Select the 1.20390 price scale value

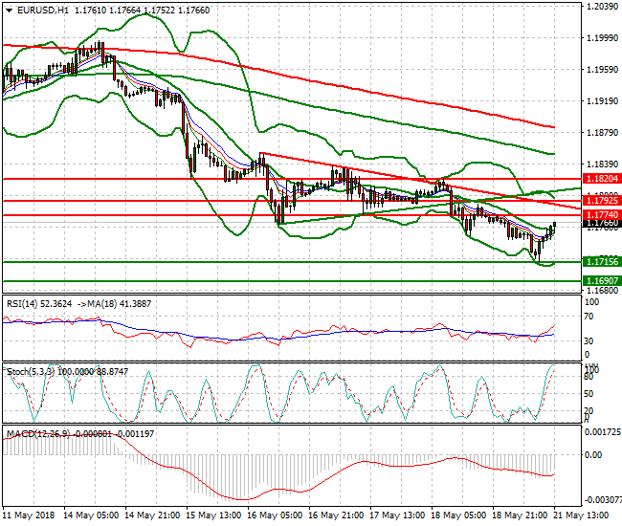[x=603, y=7]
